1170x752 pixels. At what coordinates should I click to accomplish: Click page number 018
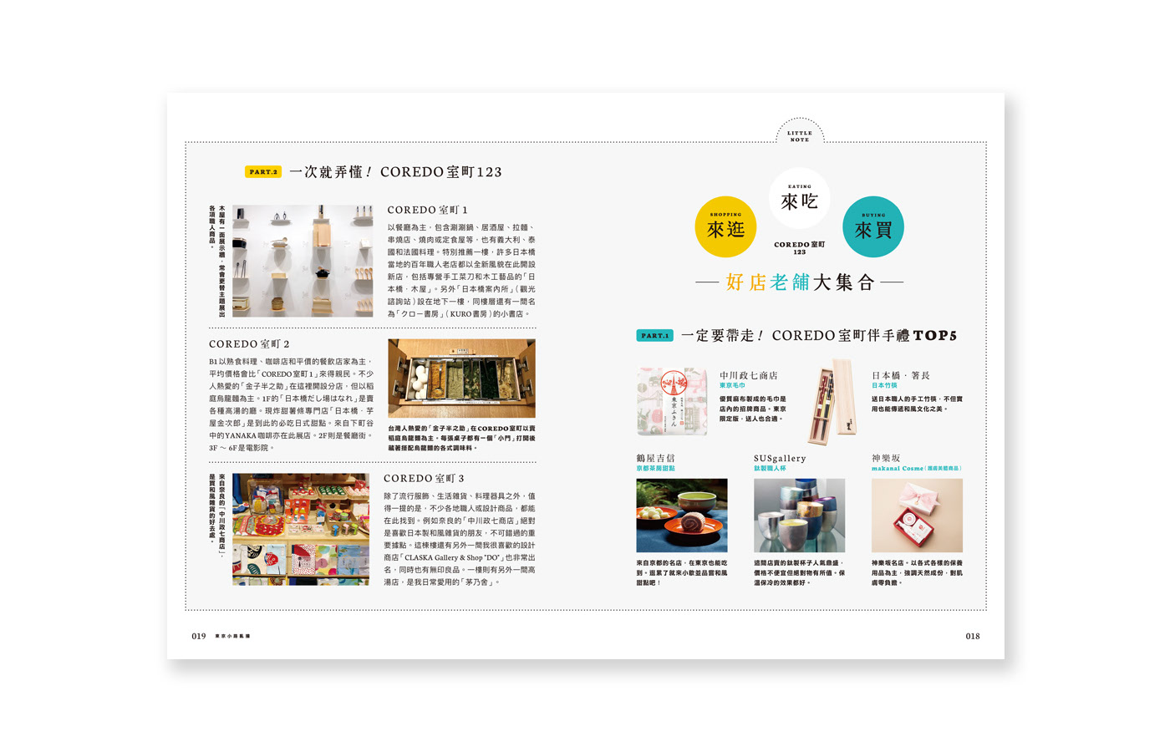pos(973,637)
